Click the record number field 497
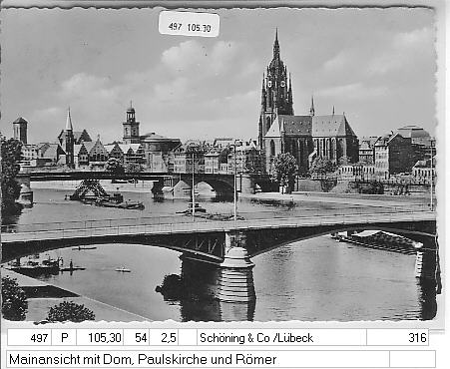The height and width of the screenshot is (369, 450). click(x=30, y=338)
